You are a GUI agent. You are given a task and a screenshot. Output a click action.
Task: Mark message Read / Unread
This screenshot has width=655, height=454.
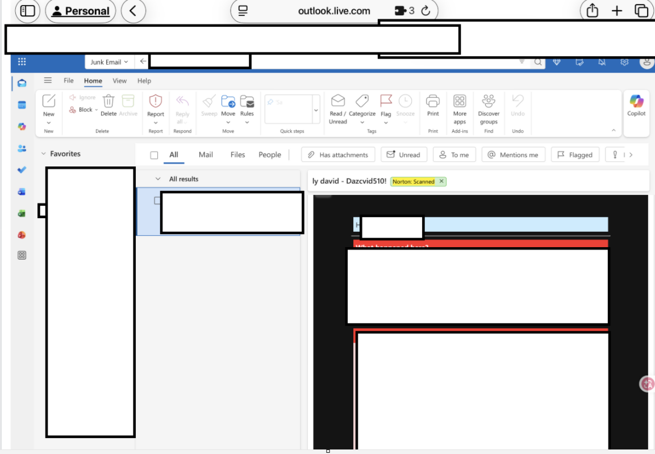pos(337,109)
